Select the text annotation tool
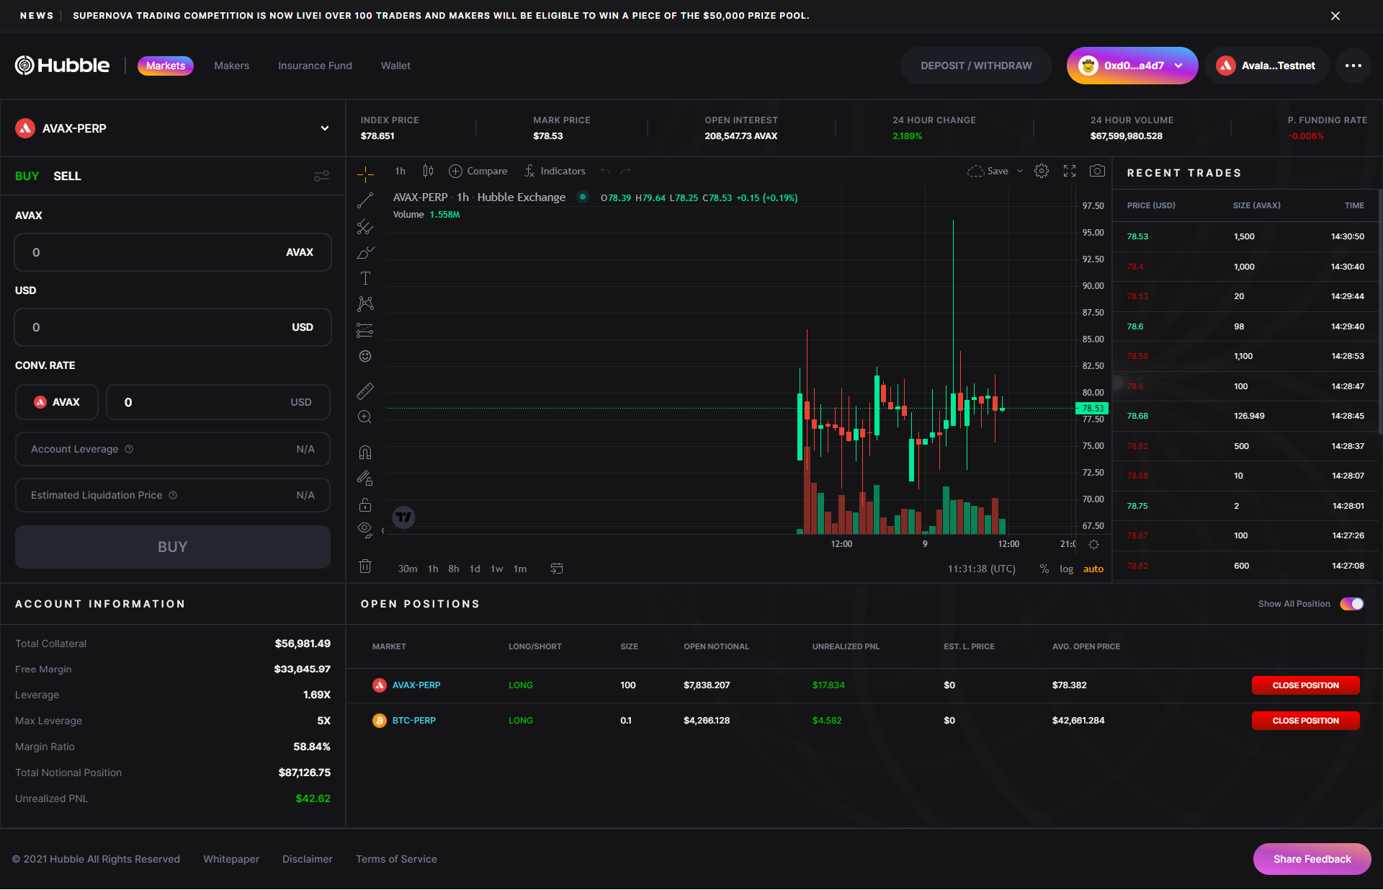The height and width of the screenshot is (890, 1383). [x=365, y=278]
